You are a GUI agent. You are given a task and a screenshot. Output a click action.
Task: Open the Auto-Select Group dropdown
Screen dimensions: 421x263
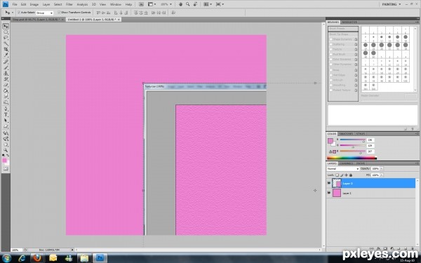click(45, 13)
